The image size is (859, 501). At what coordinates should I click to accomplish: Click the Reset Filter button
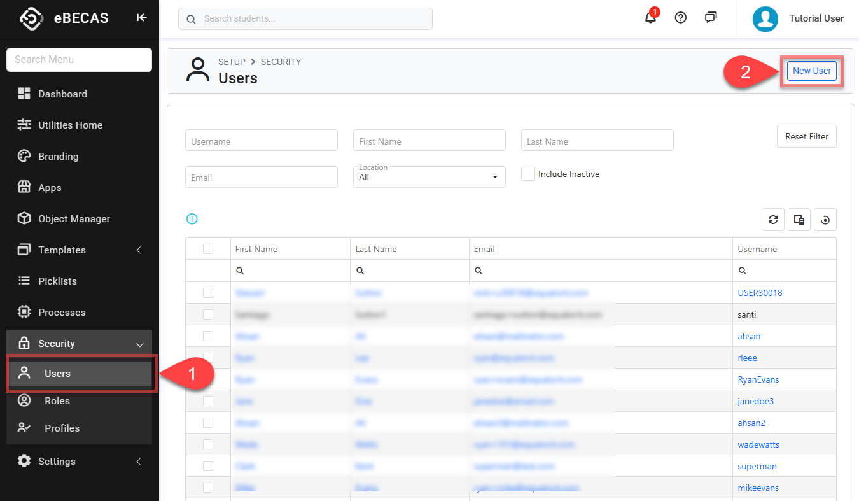click(806, 136)
